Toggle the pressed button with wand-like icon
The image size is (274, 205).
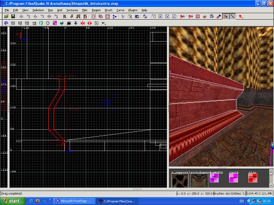coord(225,17)
